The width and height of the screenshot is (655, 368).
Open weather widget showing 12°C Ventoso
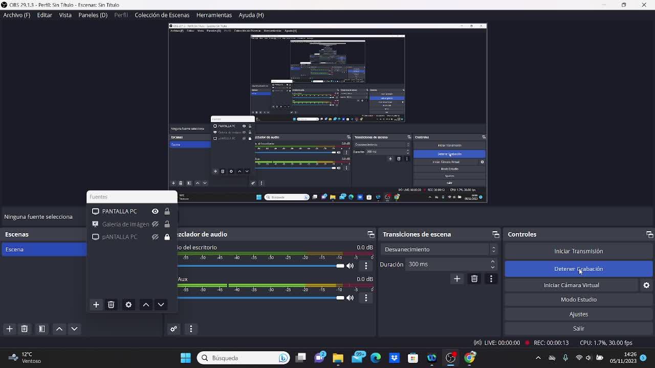pos(25,358)
